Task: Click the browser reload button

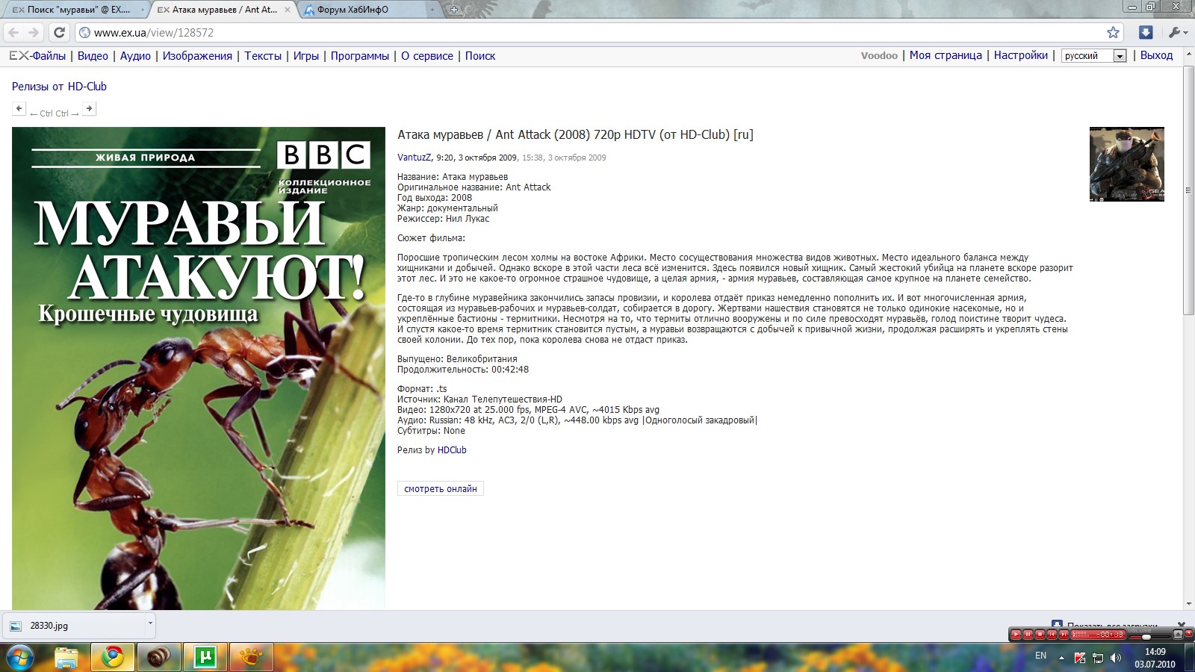Action: coord(60,32)
